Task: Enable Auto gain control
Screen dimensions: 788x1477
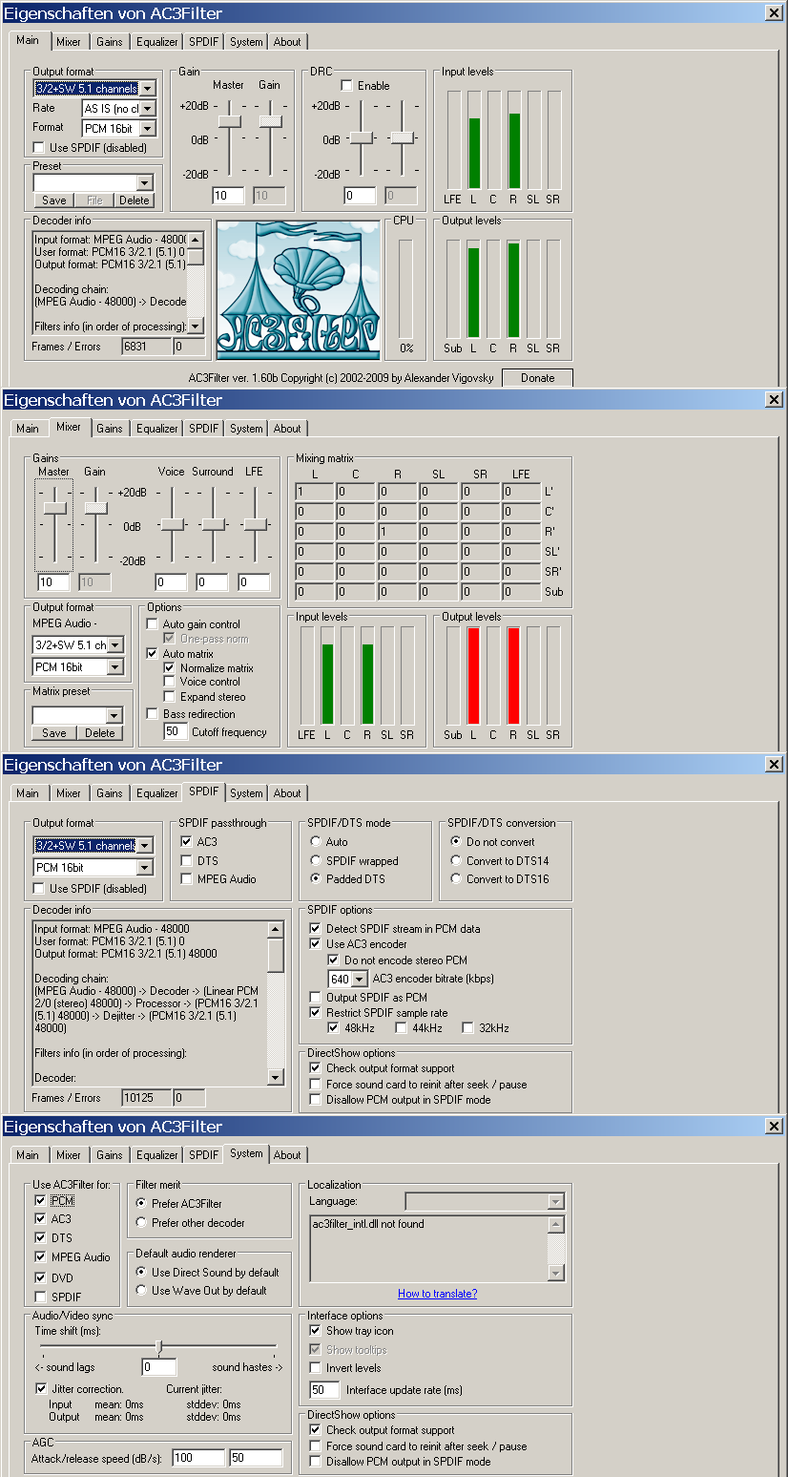Action: tap(152, 624)
